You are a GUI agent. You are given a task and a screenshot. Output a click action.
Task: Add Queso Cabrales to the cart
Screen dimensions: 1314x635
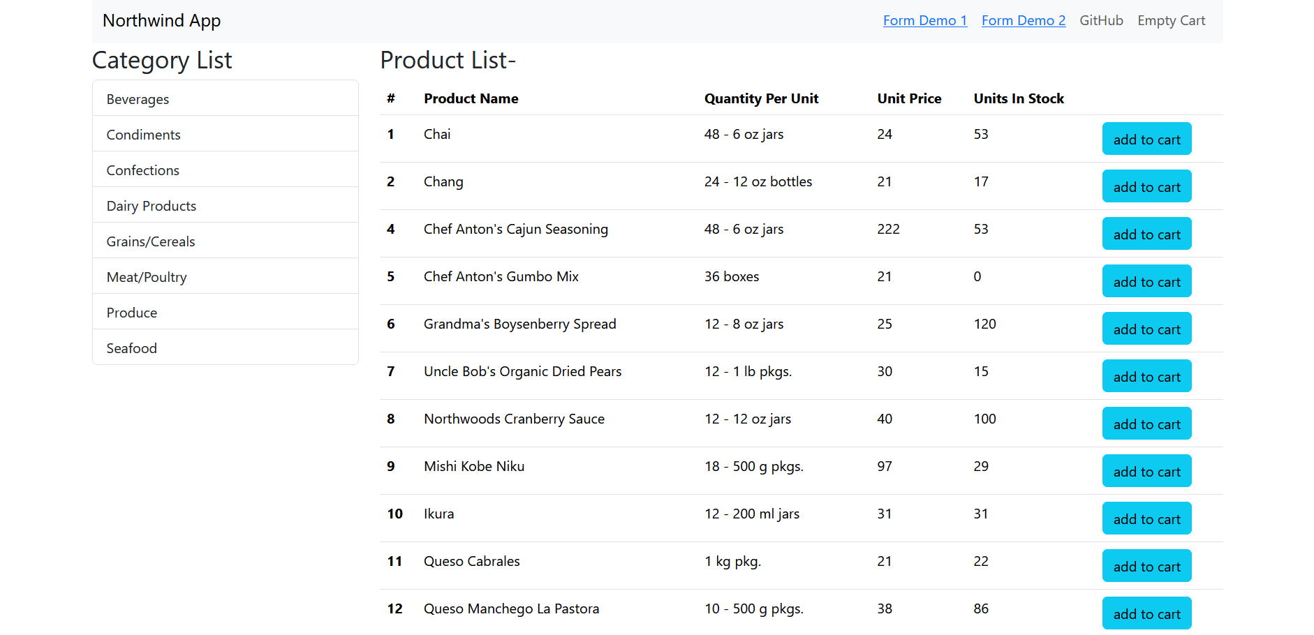point(1146,567)
